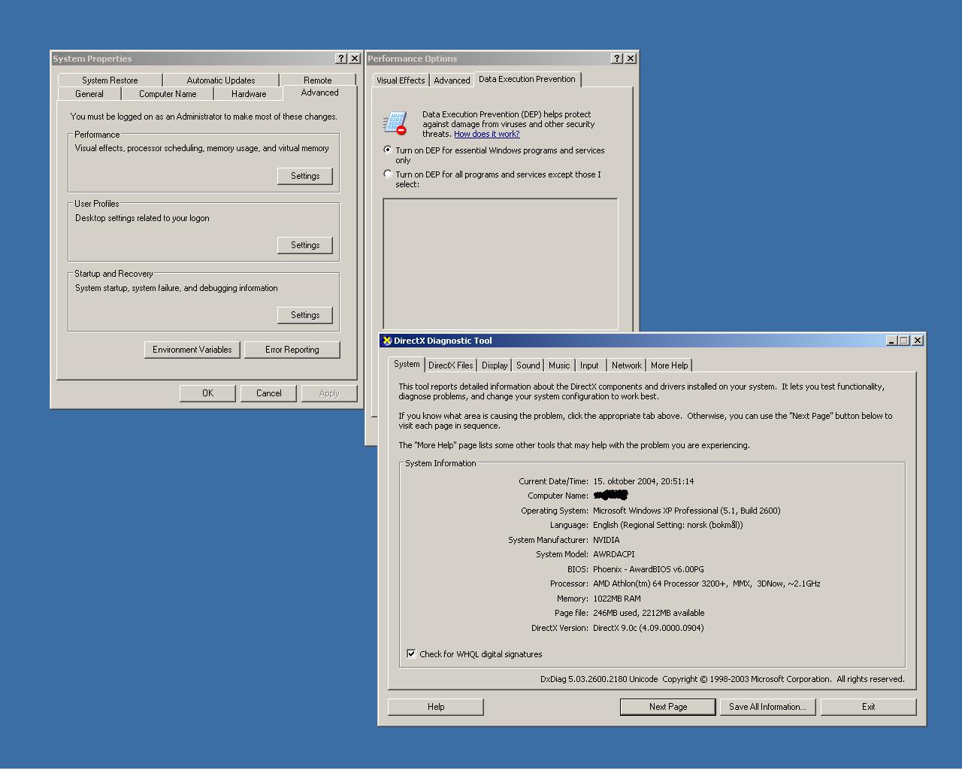Close the Performance Options window
This screenshot has width=962, height=770.
point(631,59)
